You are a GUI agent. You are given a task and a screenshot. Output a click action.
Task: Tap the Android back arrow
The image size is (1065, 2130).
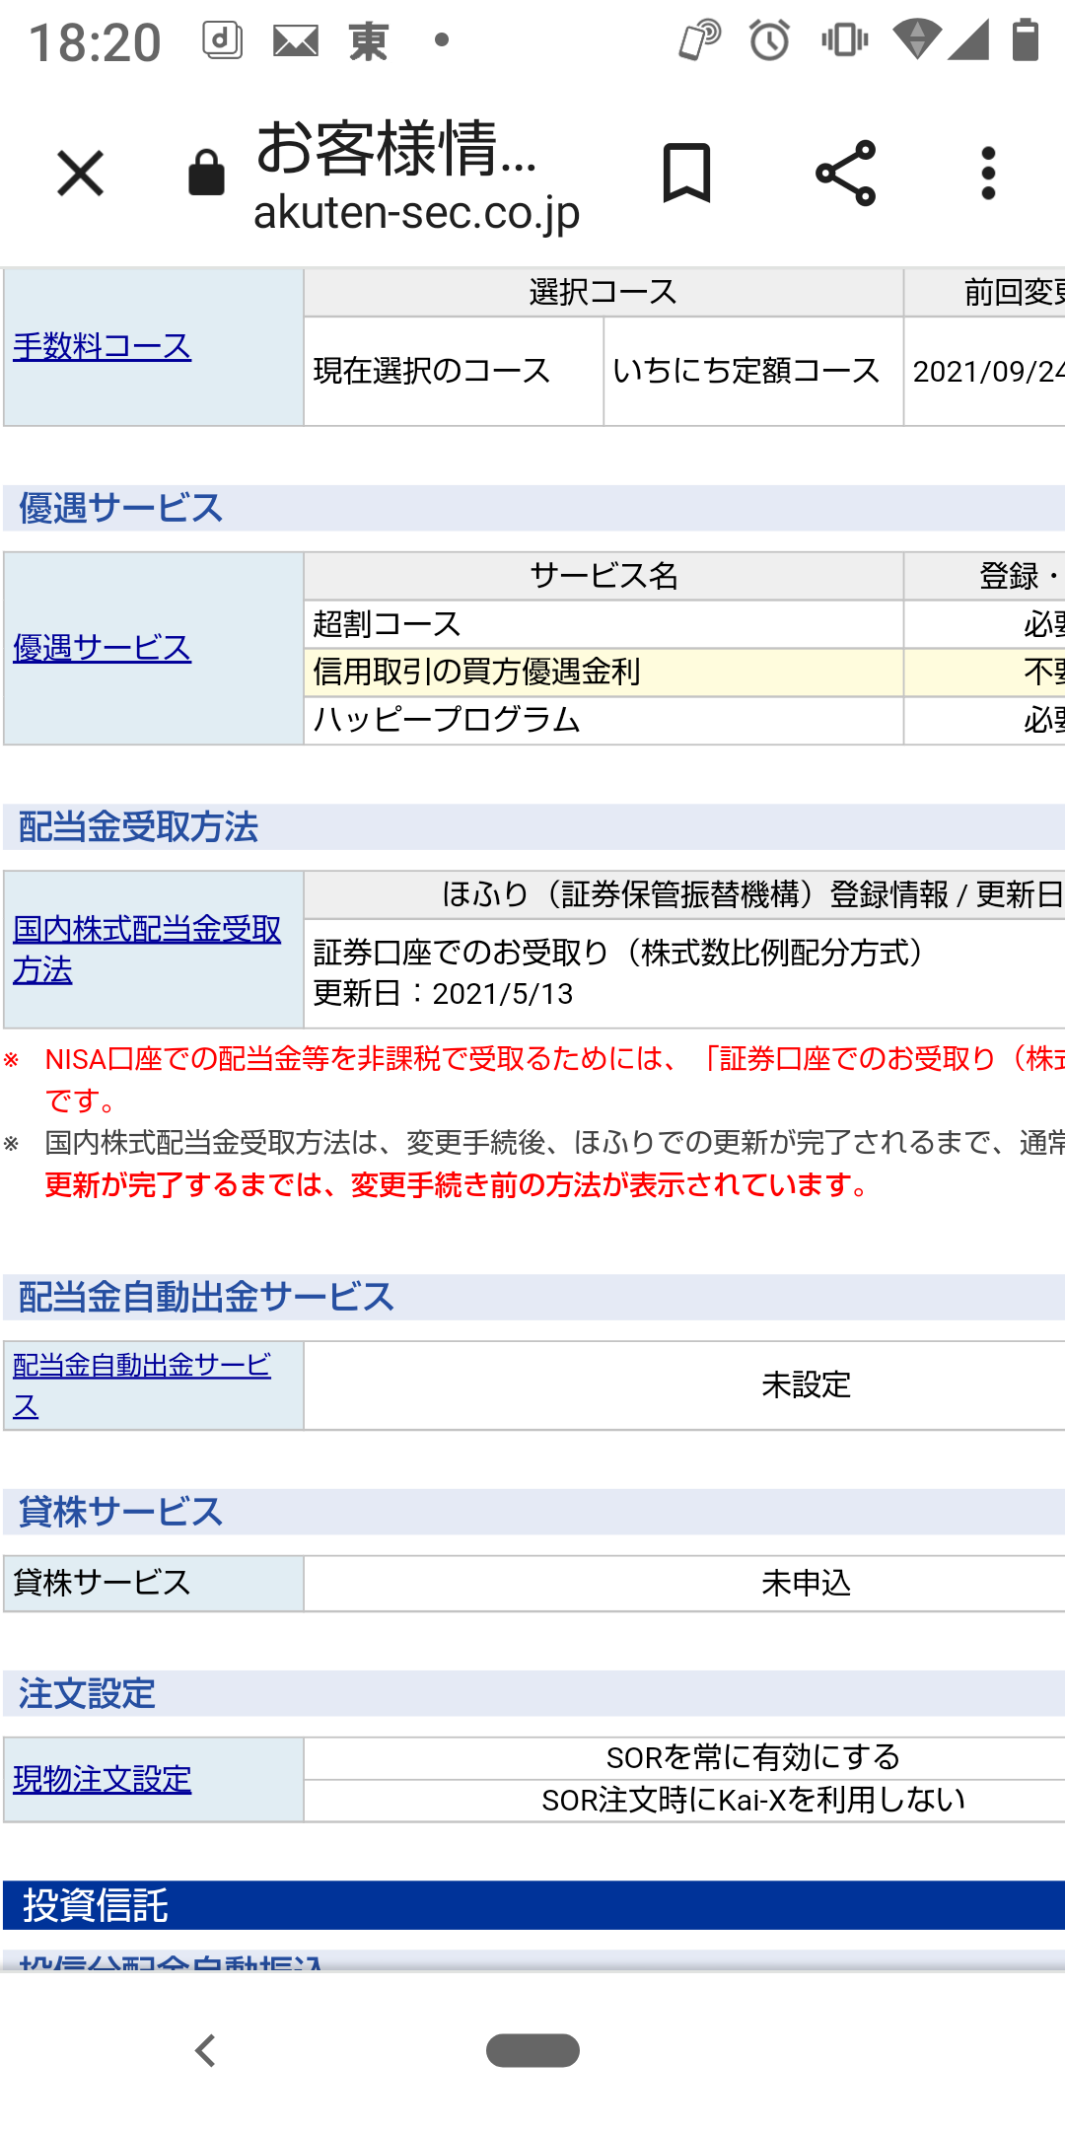[x=205, y=2050]
